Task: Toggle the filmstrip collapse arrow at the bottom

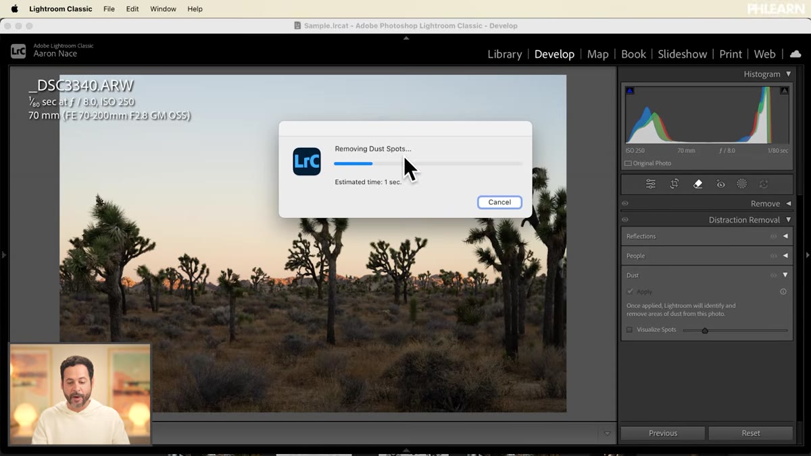Action: coord(405,450)
